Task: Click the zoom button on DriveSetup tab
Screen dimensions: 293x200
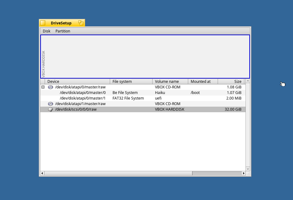Action: 81,23
